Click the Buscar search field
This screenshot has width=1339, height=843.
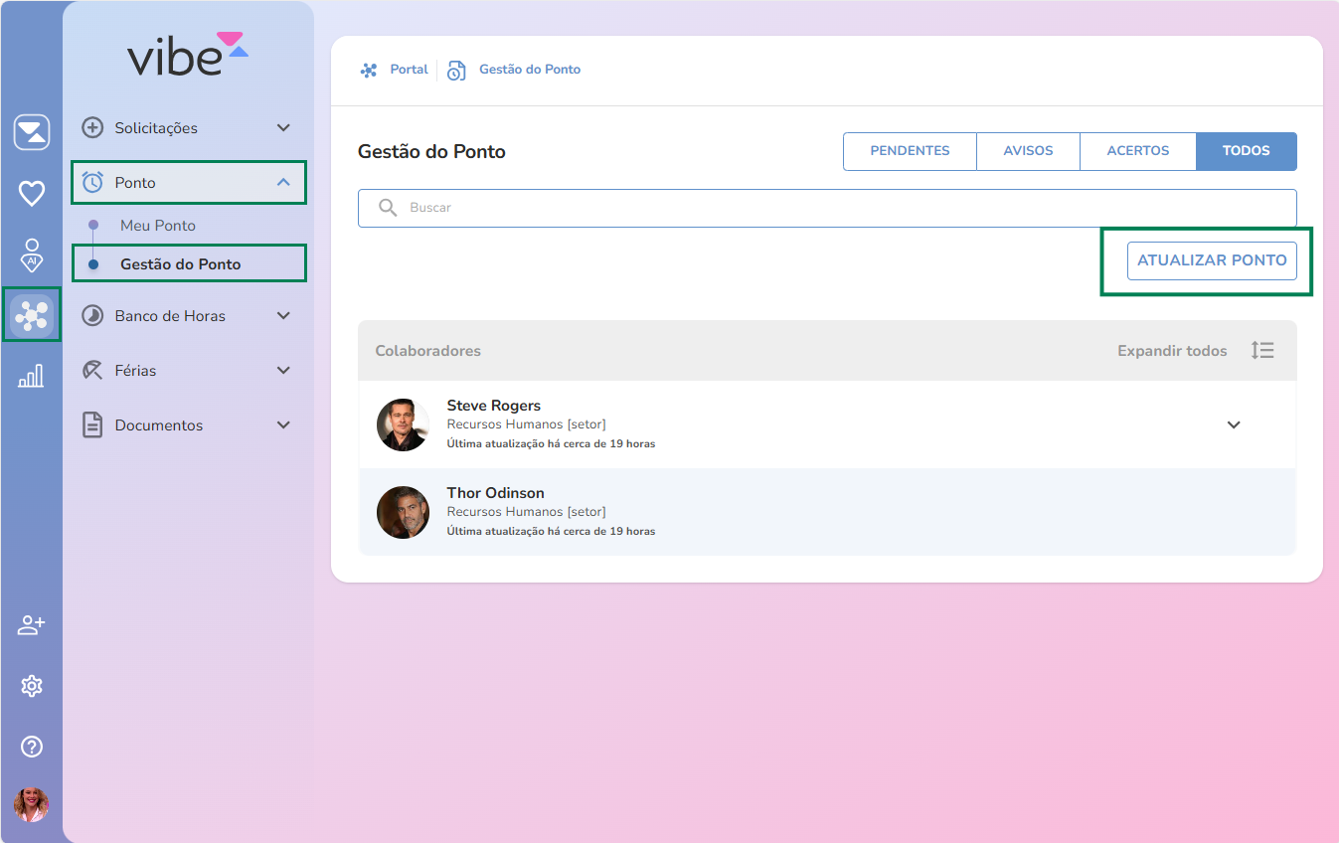[x=827, y=208]
